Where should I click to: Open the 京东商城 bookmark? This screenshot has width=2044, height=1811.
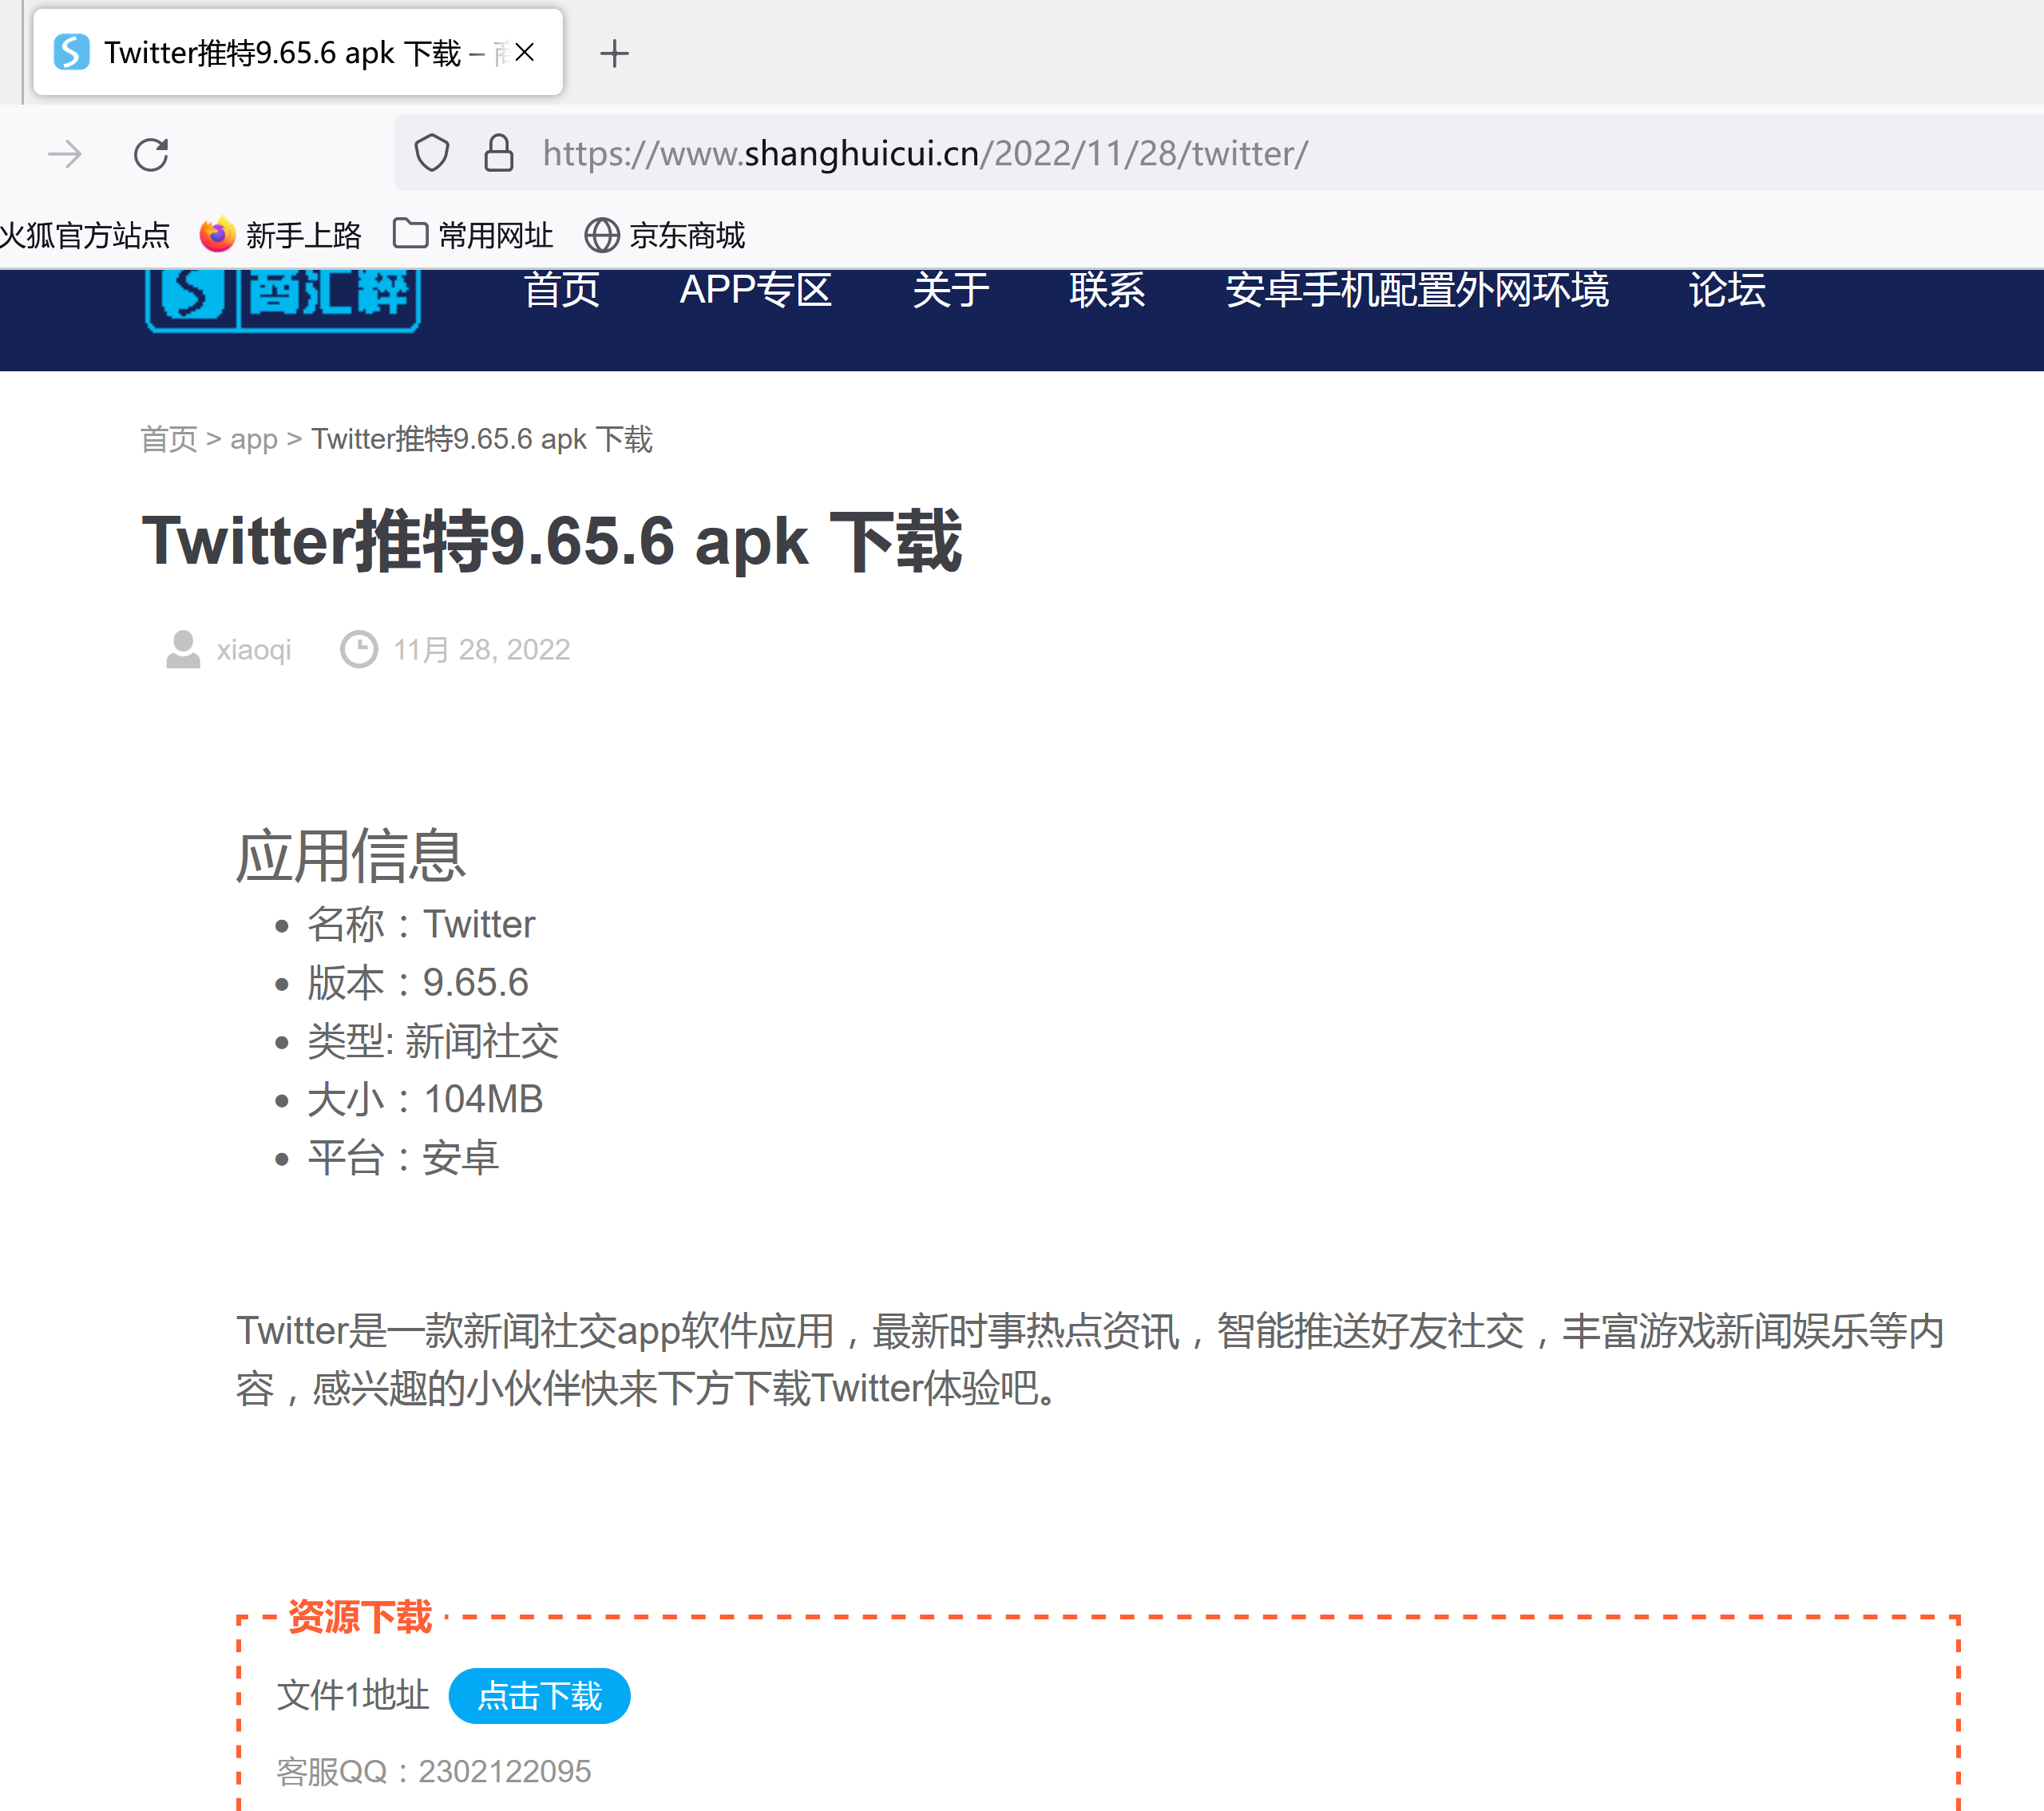[x=664, y=235]
